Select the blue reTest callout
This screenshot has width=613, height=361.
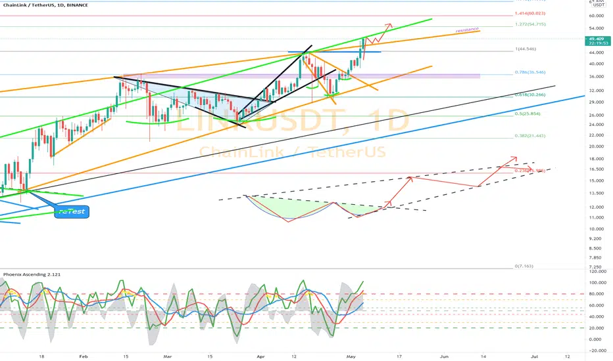point(72,211)
